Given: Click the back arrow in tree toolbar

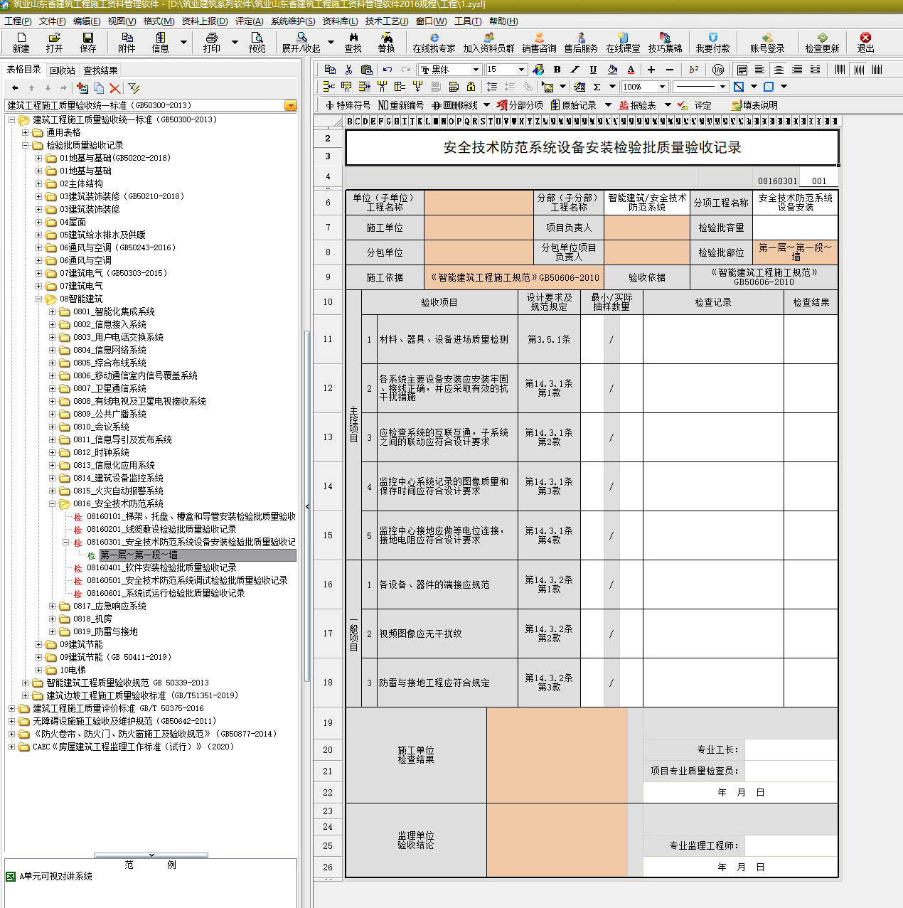Looking at the screenshot, I should click(15, 88).
